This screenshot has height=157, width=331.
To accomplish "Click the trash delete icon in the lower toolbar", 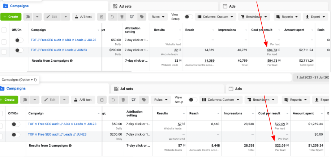I will point(124,100).
